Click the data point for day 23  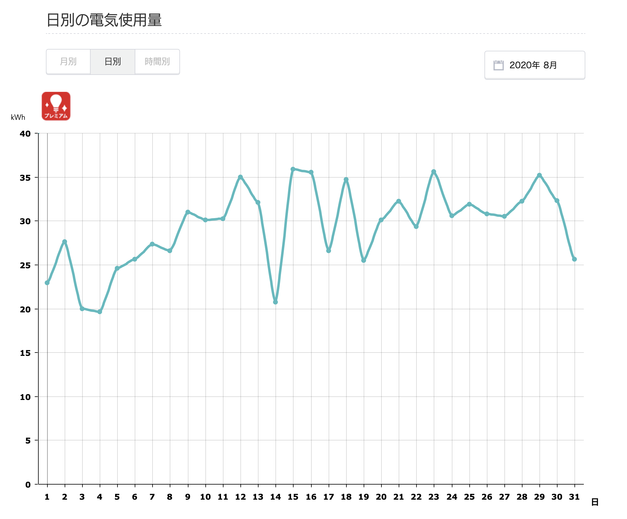[434, 172]
